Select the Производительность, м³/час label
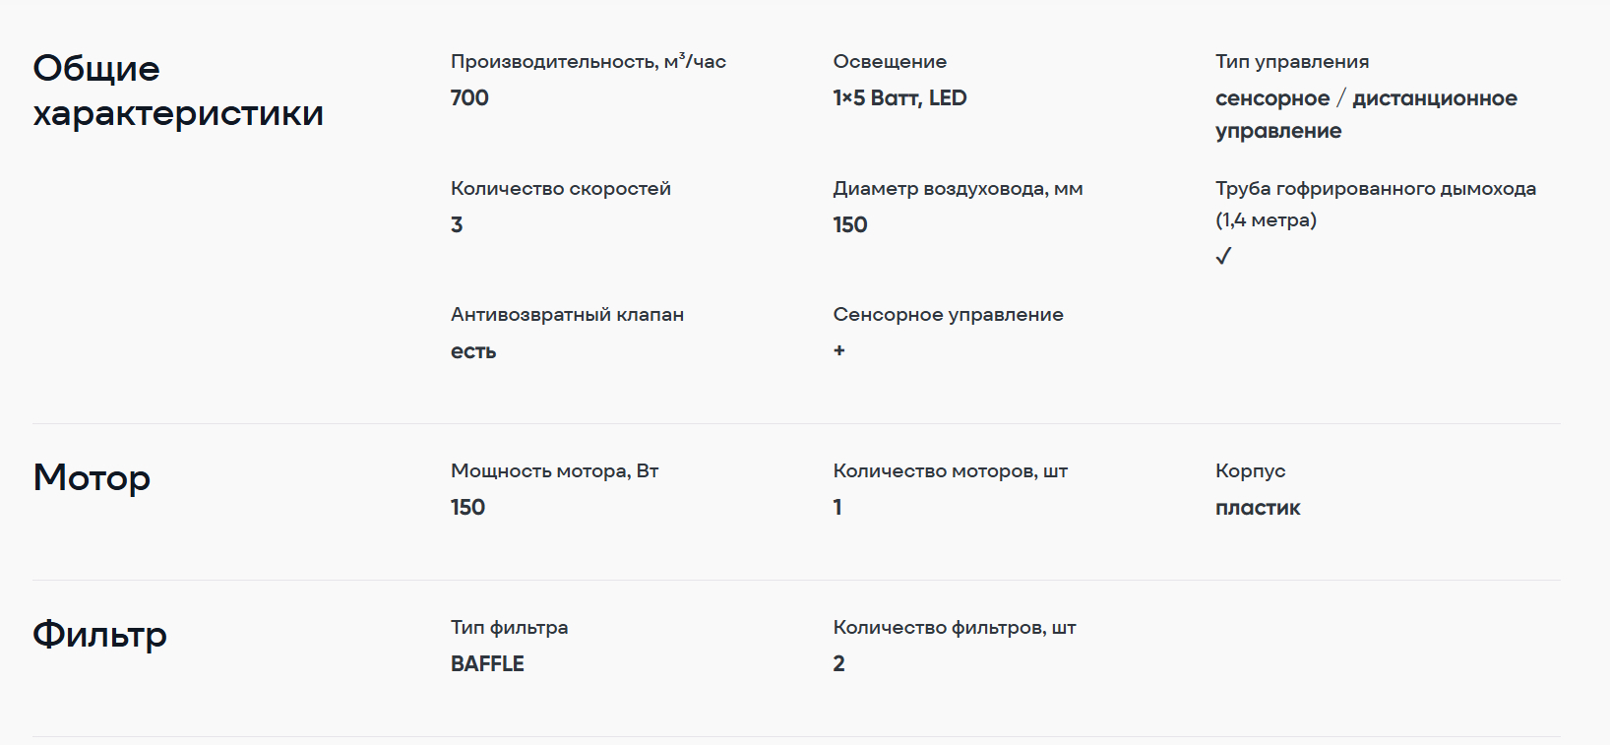The image size is (1610, 745). point(588,62)
